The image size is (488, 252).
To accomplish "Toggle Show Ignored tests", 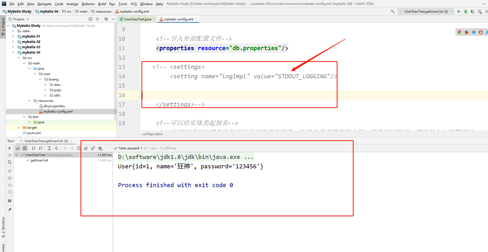I will coord(25,148).
